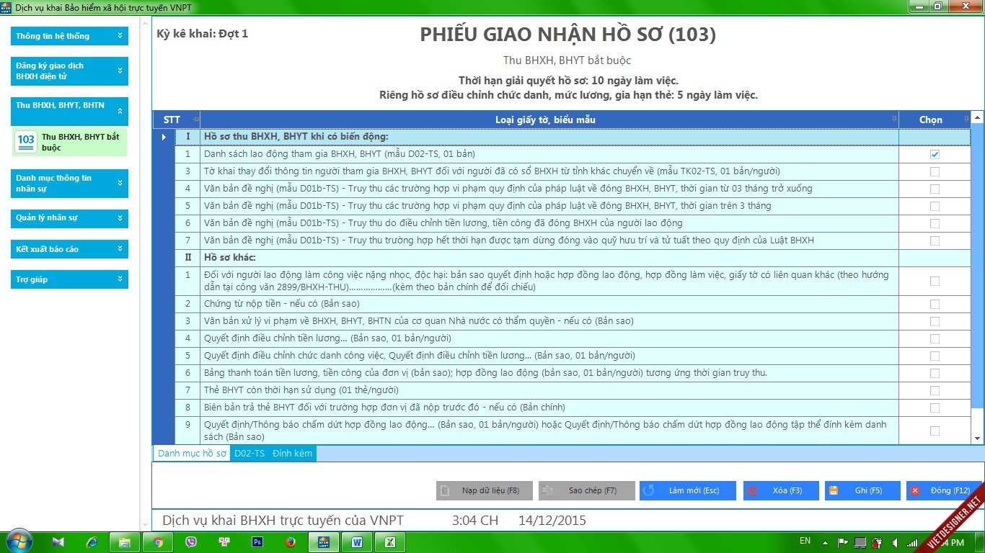
Task: Open Viber from the taskbar
Action: [x=191, y=541]
